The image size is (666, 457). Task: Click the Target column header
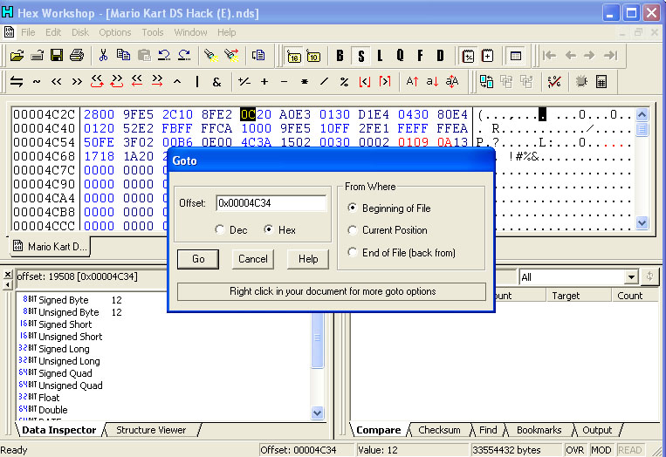coord(579,296)
